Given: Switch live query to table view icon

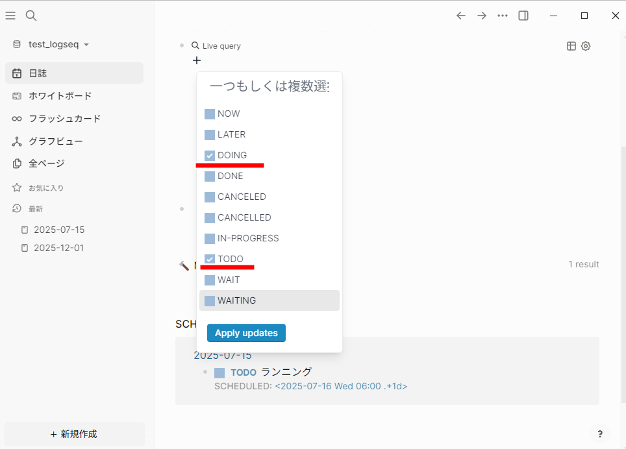Looking at the screenshot, I should (571, 46).
